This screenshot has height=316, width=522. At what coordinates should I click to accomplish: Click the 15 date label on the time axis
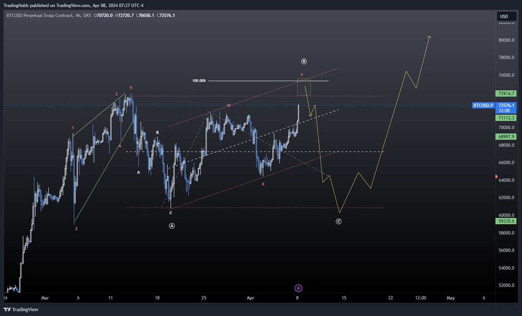click(344, 298)
